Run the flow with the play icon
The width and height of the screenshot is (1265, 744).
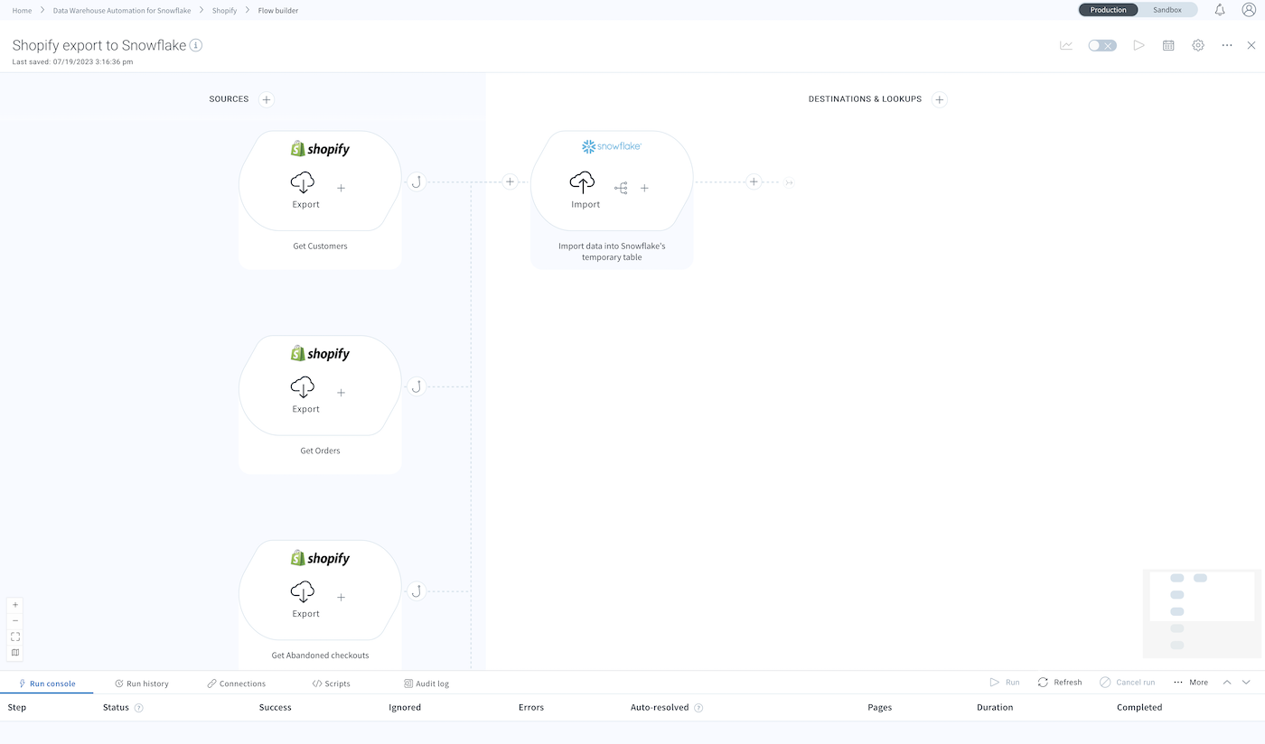[x=1138, y=45]
